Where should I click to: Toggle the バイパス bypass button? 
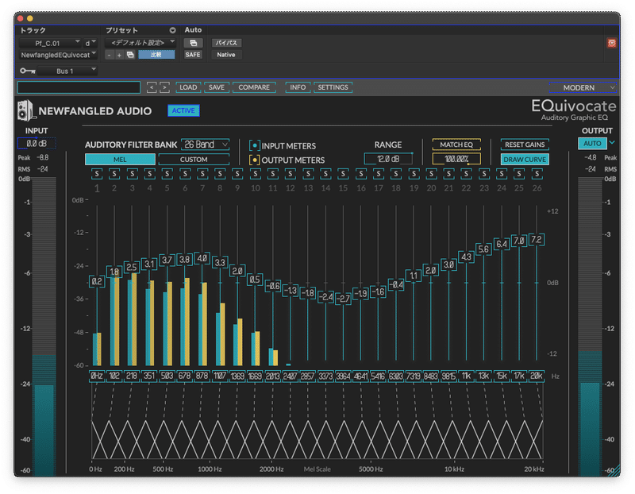(226, 43)
